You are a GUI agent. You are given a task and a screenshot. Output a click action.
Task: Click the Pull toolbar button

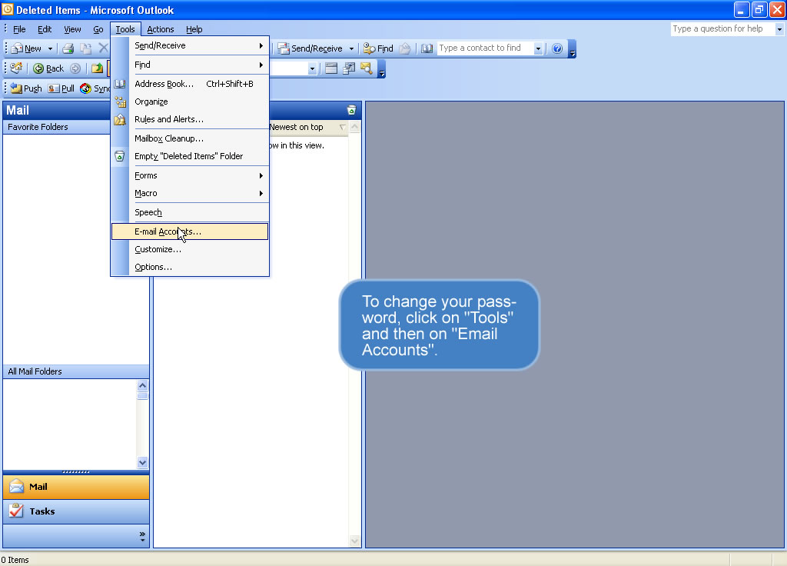point(61,88)
